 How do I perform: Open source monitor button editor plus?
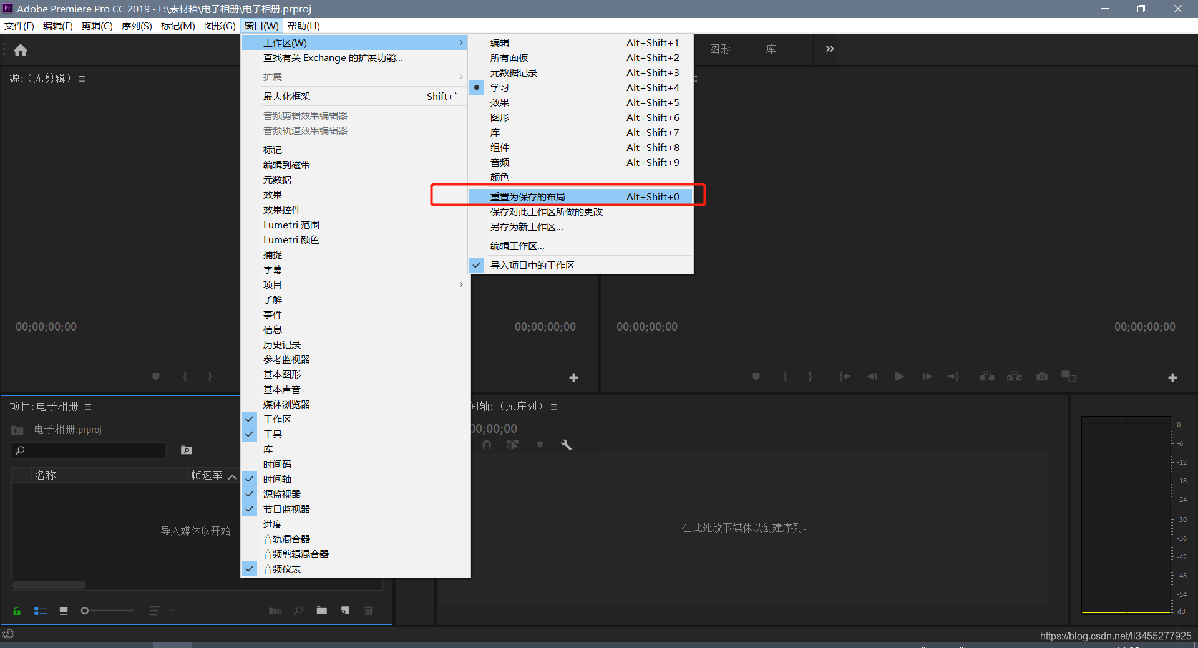point(573,378)
